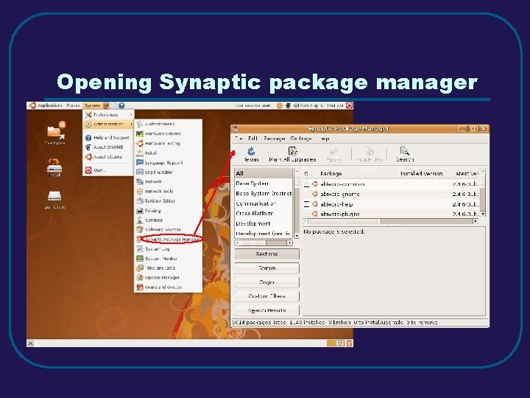The image size is (530, 398).
Task: Open the Examples folder desktop icon
Action: (55, 130)
